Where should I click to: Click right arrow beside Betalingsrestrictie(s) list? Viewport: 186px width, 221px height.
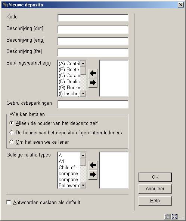pyautogui.click(x=93, y=83)
